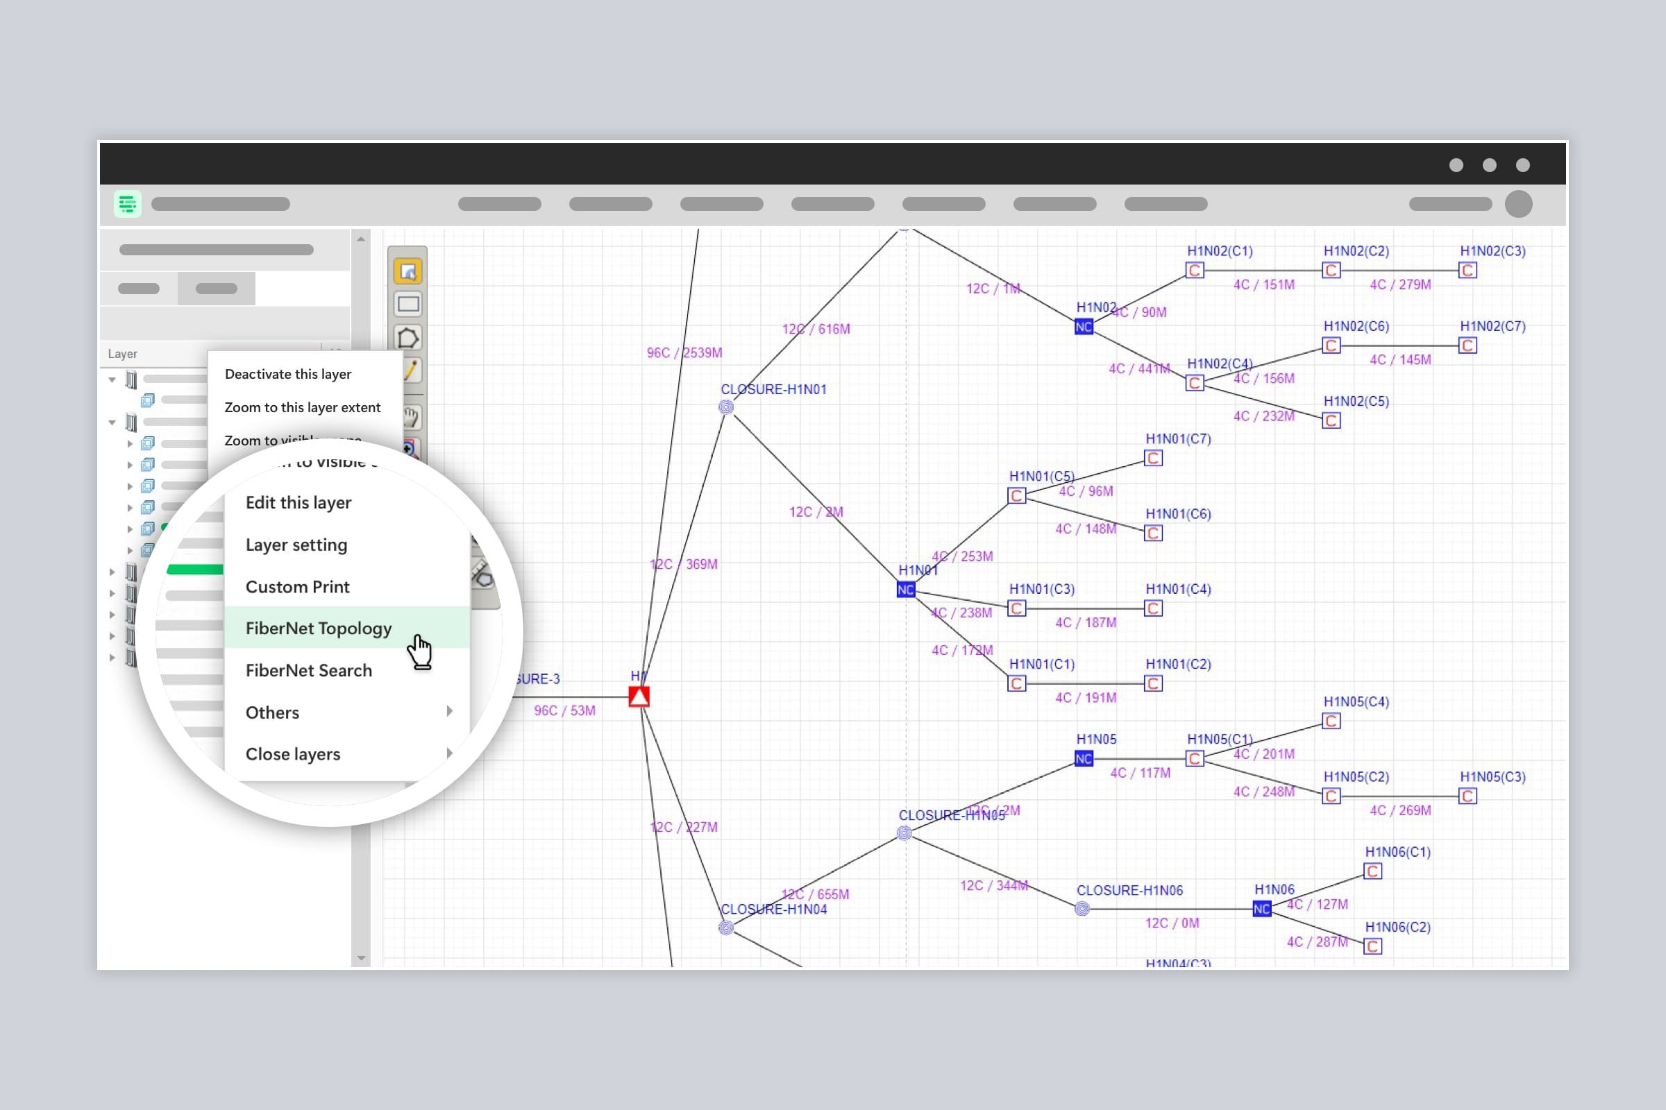The height and width of the screenshot is (1110, 1666).
Task: Click the polygon/lasso tool icon
Action: tap(409, 337)
